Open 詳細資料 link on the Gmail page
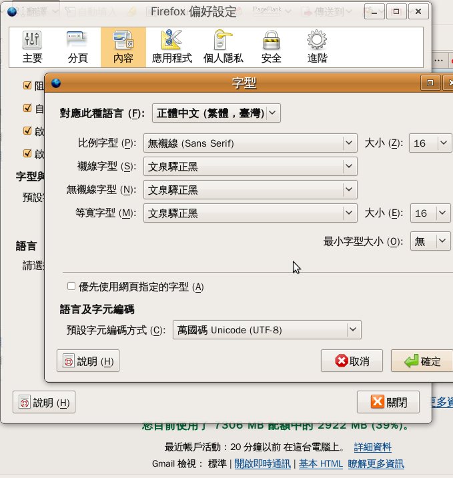 pyautogui.click(x=372, y=447)
